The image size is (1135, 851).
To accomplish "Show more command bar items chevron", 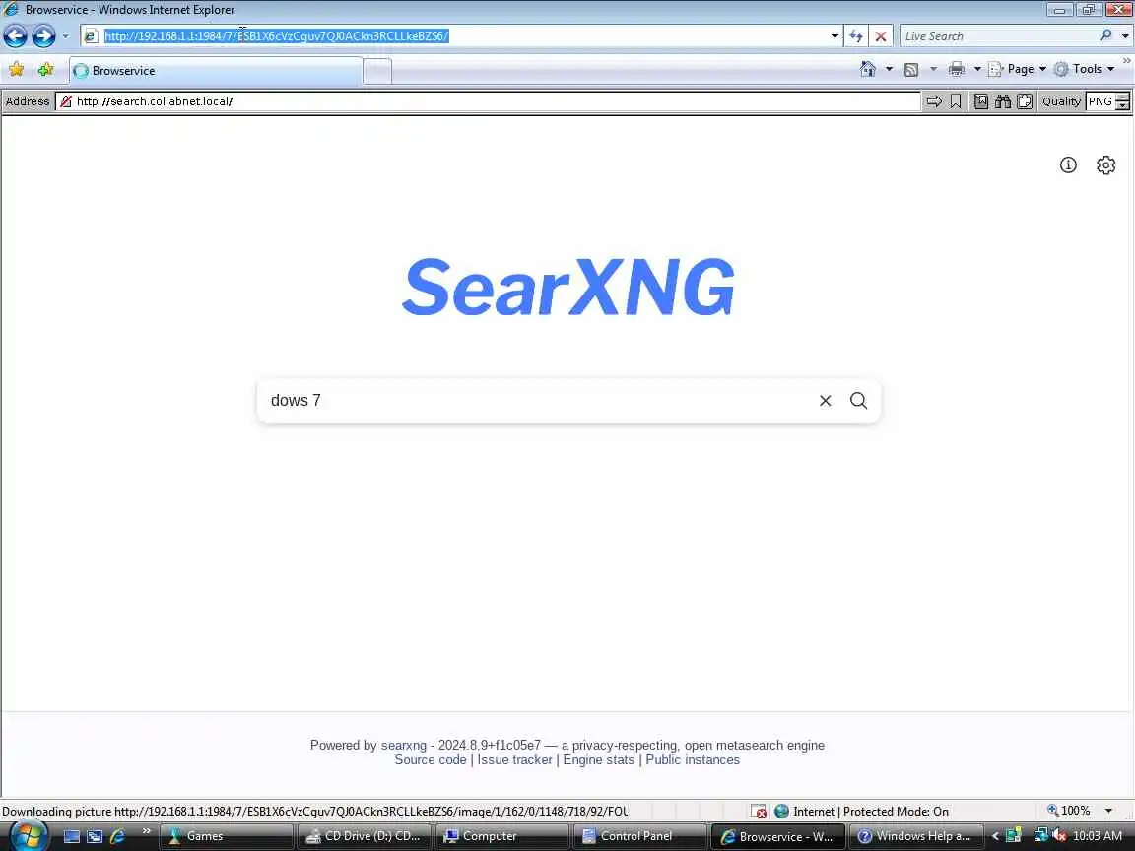I will click(x=1126, y=61).
